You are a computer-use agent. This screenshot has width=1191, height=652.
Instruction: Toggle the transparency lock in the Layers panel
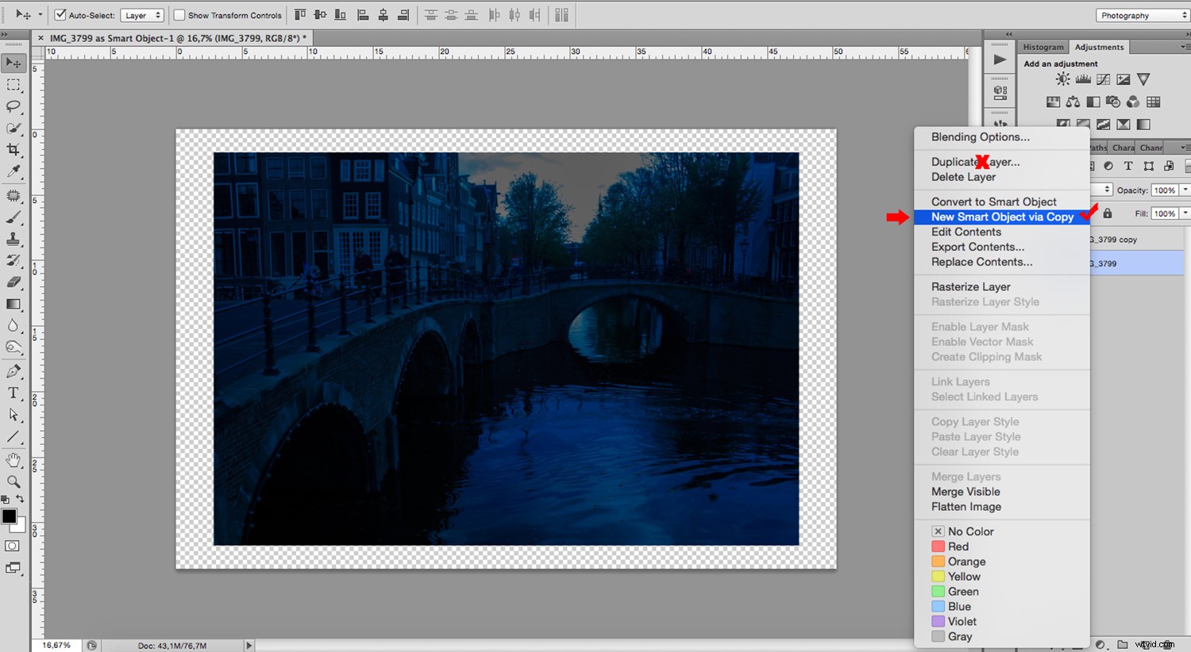(x=1107, y=213)
